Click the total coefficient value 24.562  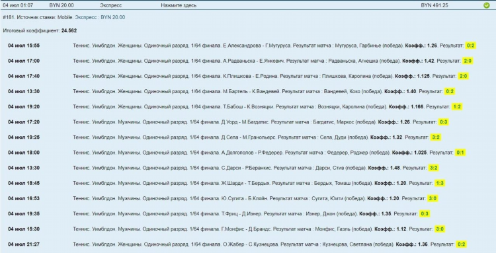(x=69, y=30)
